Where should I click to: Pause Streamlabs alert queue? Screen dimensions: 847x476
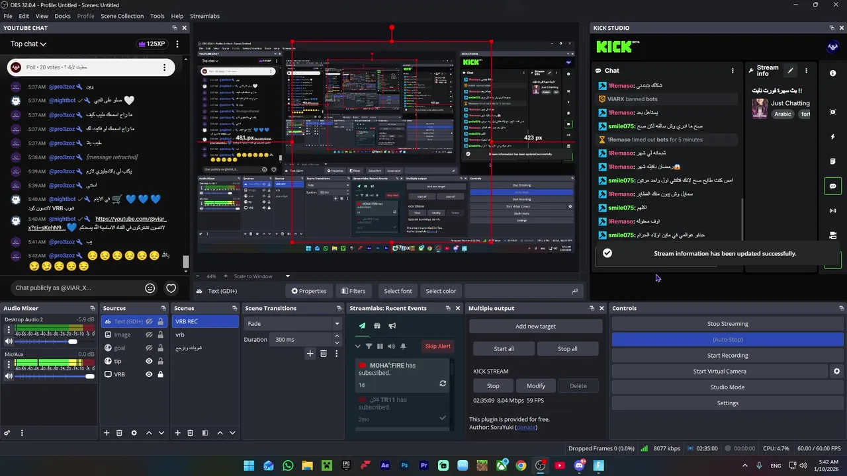[x=380, y=346]
